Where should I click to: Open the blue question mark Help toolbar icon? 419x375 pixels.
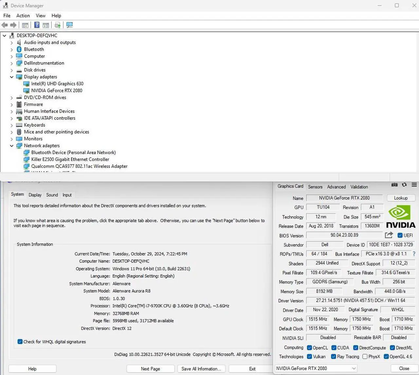click(37, 25)
